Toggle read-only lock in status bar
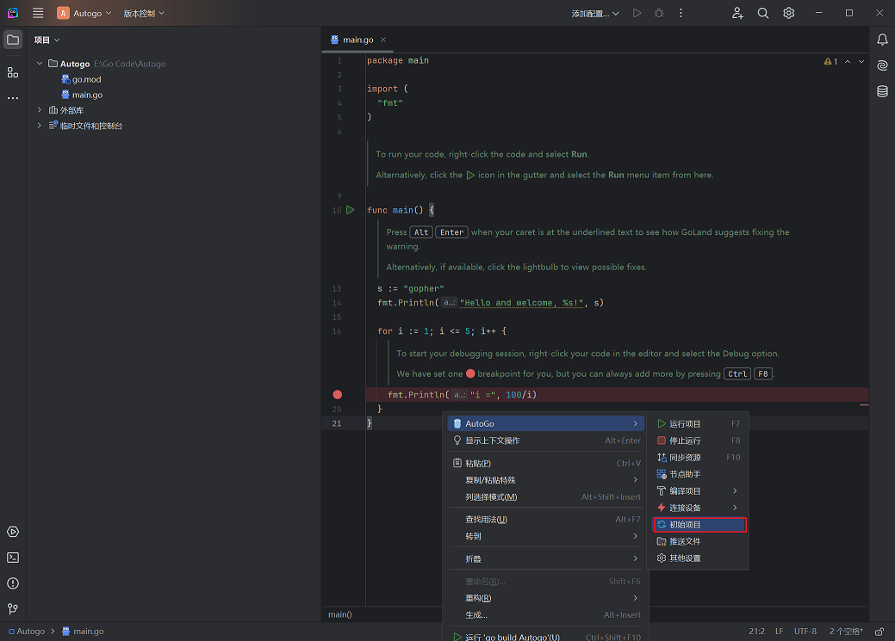 pyautogui.click(x=879, y=632)
